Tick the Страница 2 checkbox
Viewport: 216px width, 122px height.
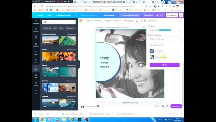tap(179, 57)
